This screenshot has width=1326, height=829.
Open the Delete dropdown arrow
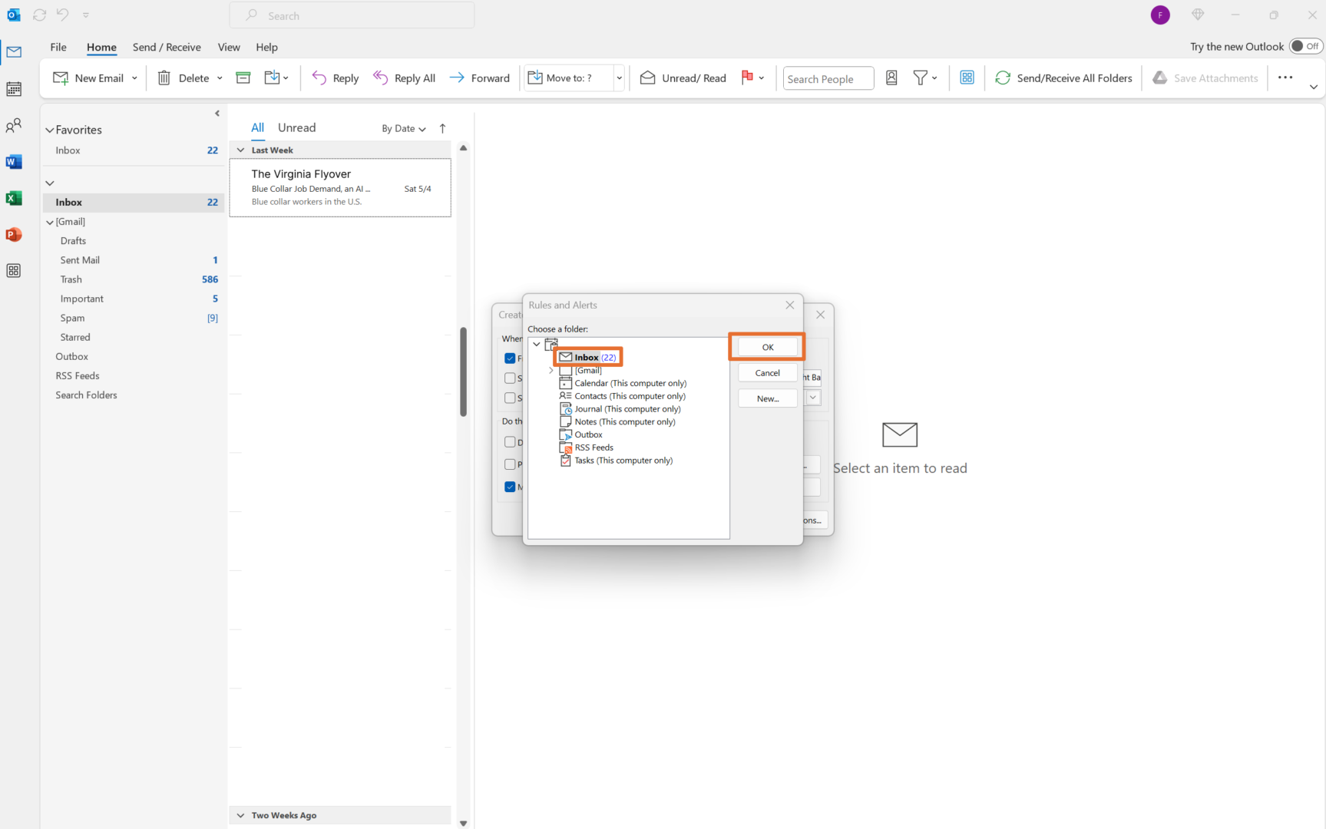tap(220, 78)
